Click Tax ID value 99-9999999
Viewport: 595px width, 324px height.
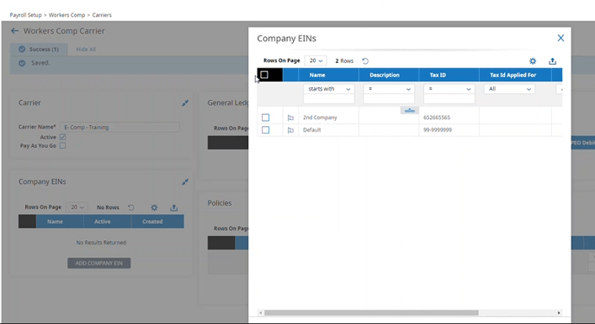coord(438,130)
